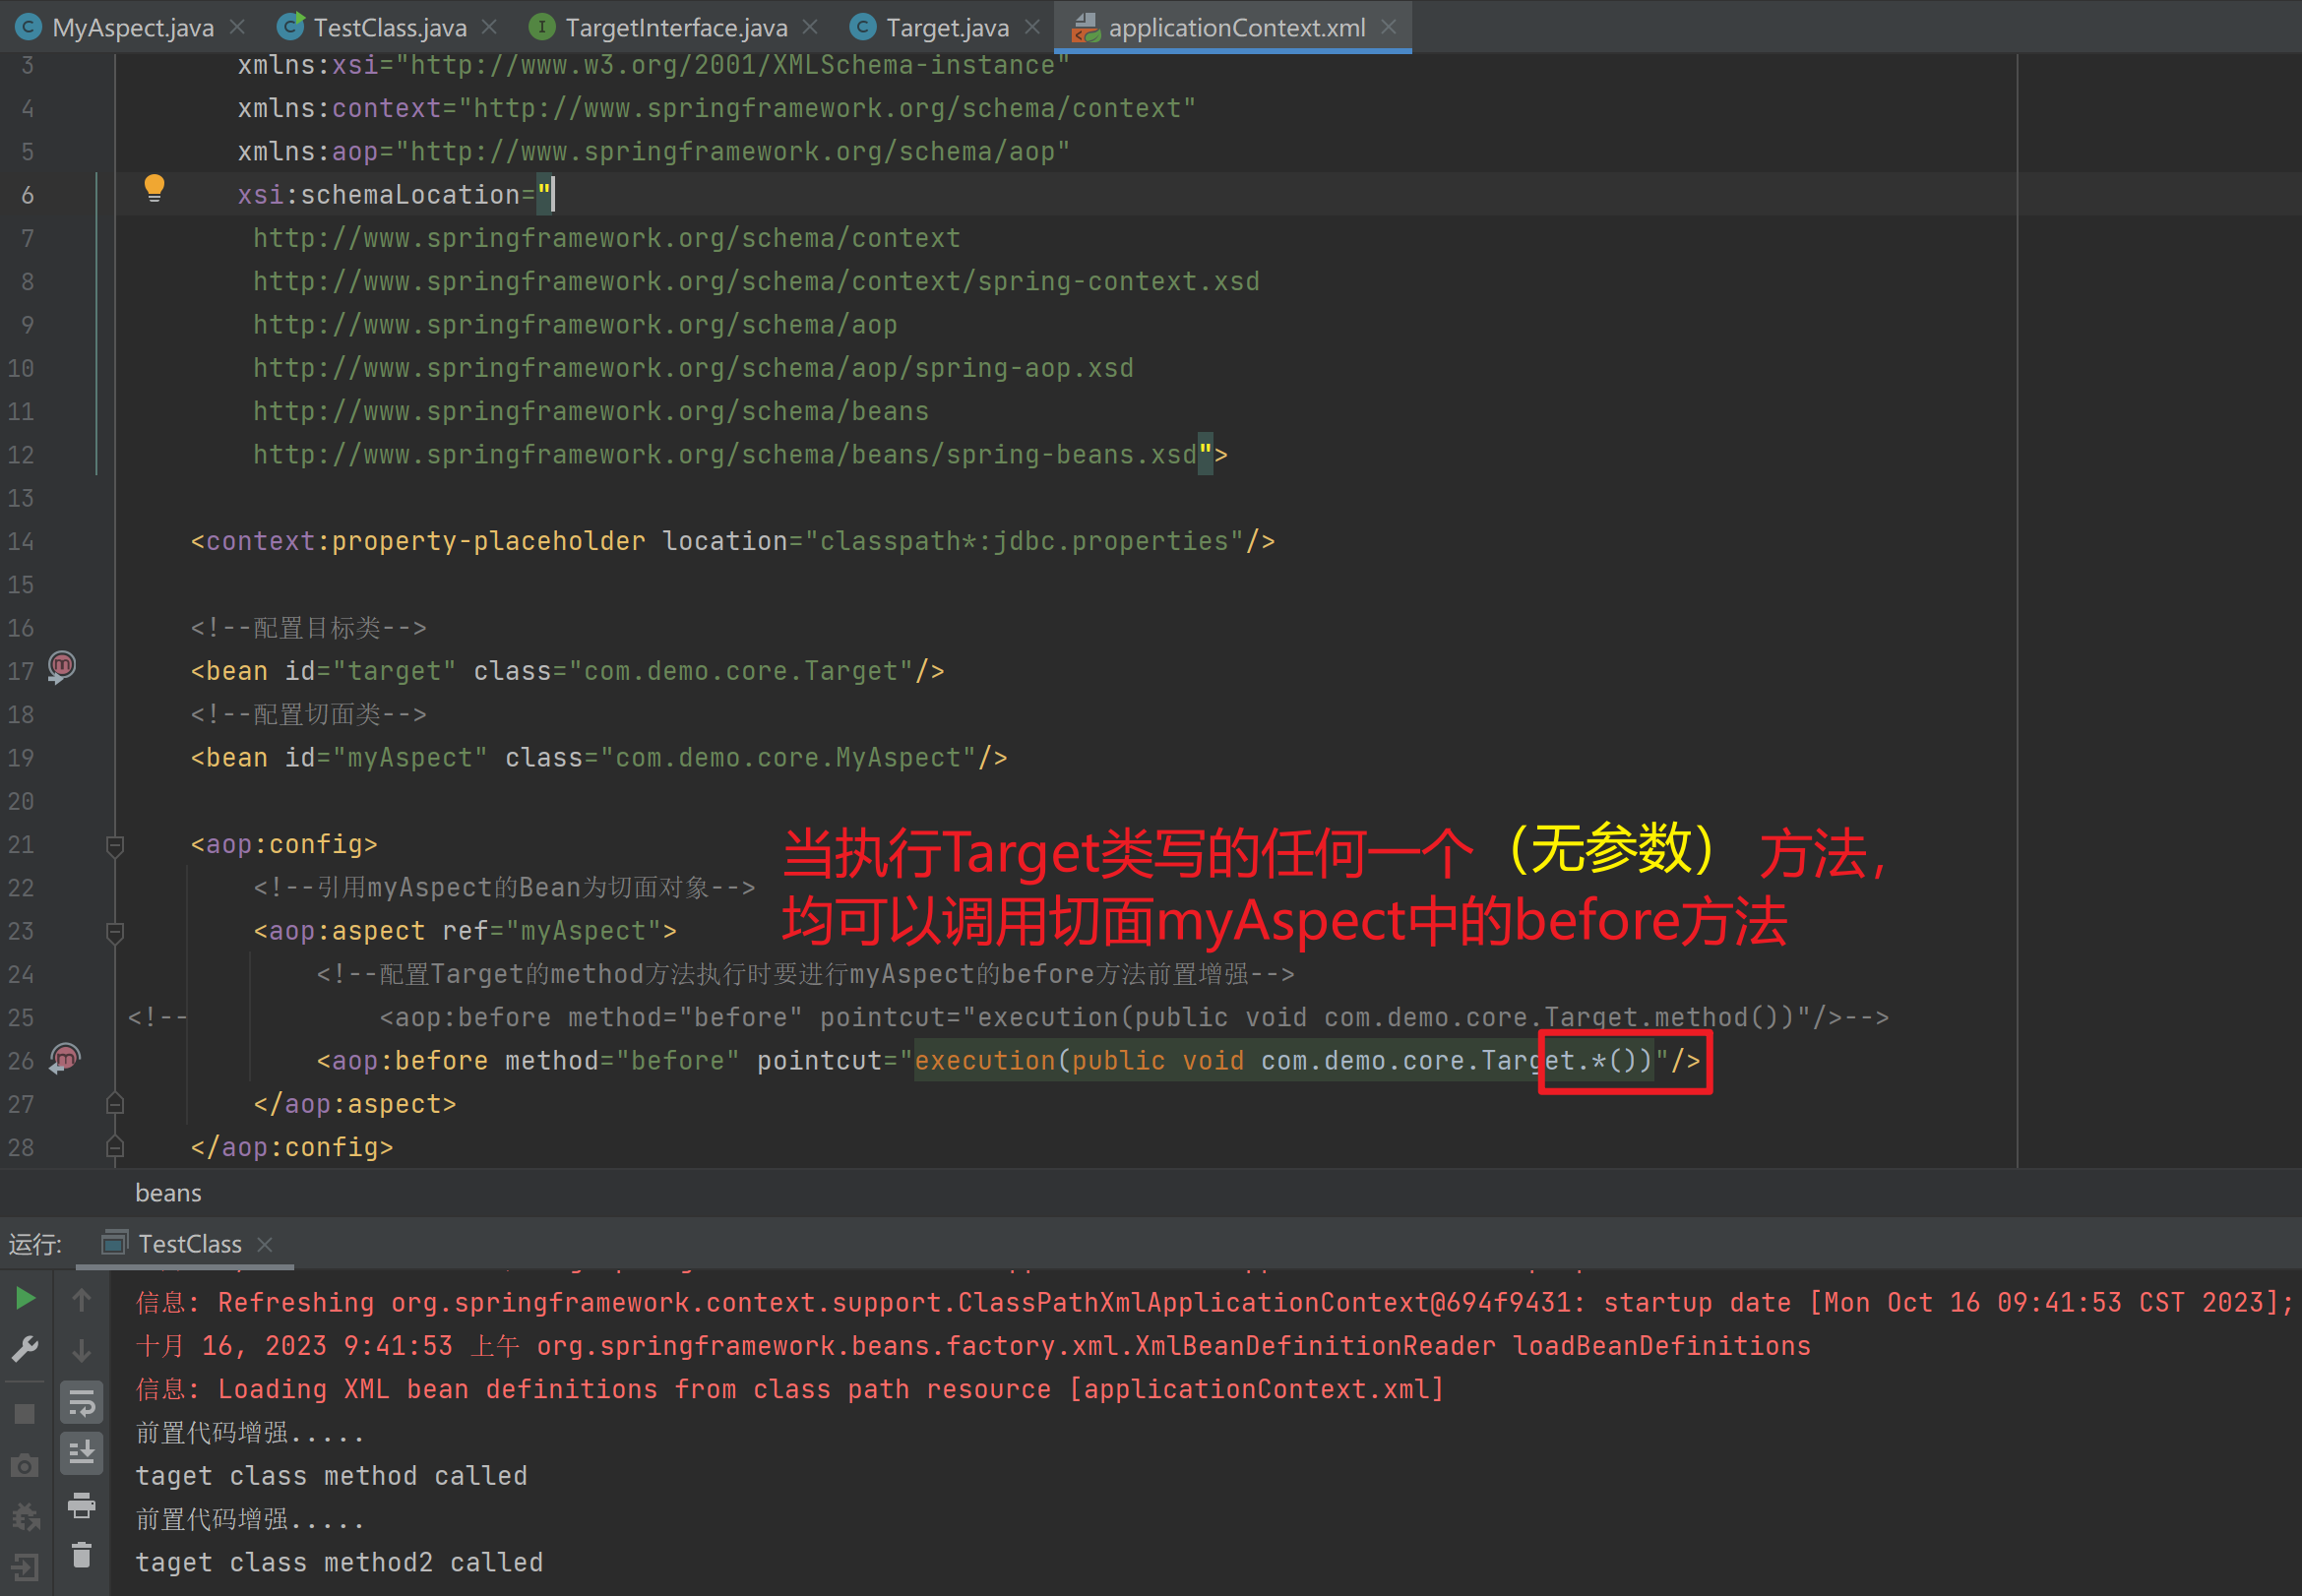
Task: Click the yellow lightbulb intention icon
Action: coord(154,187)
